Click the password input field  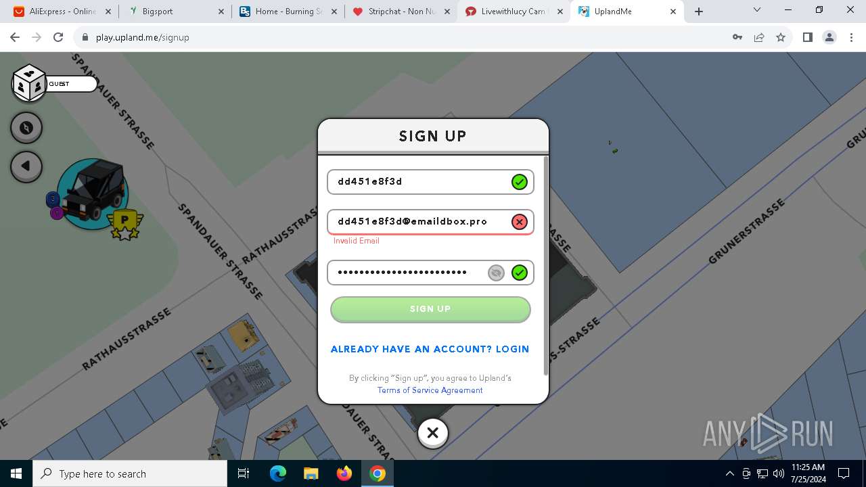[x=430, y=273]
